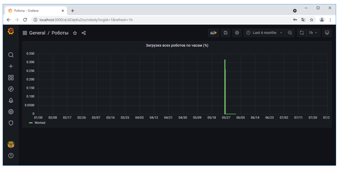
Task: Select the 01/30 x-axis label
Action: (38, 117)
